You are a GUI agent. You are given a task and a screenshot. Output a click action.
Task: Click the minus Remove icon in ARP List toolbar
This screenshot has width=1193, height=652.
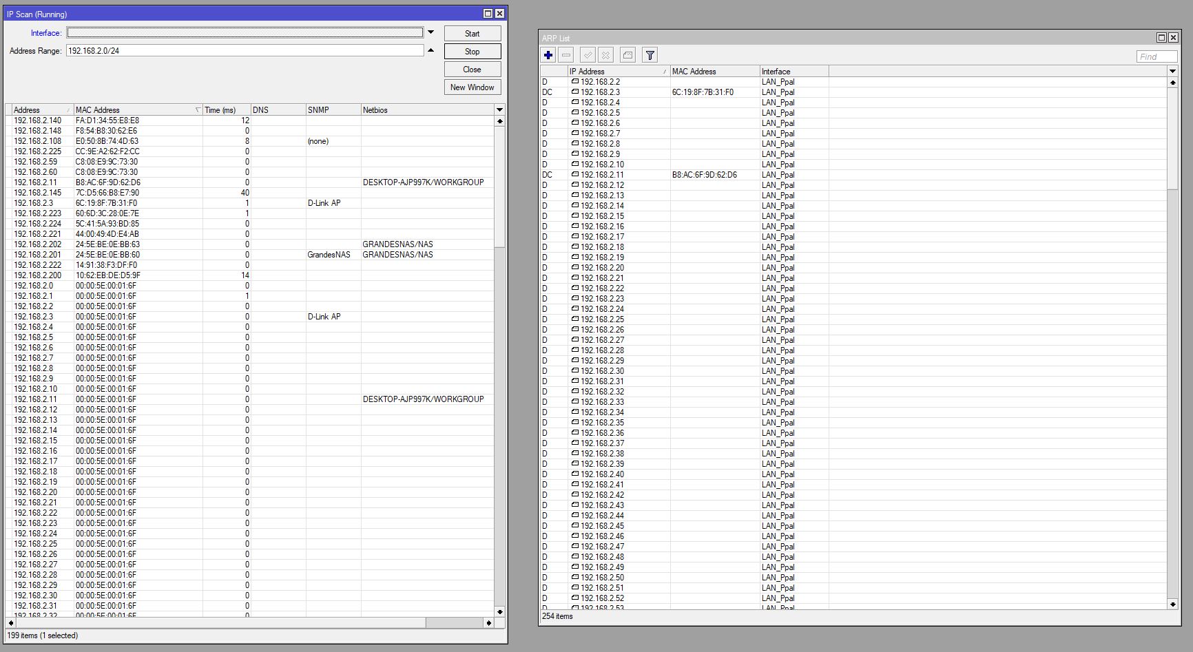[x=566, y=55]
